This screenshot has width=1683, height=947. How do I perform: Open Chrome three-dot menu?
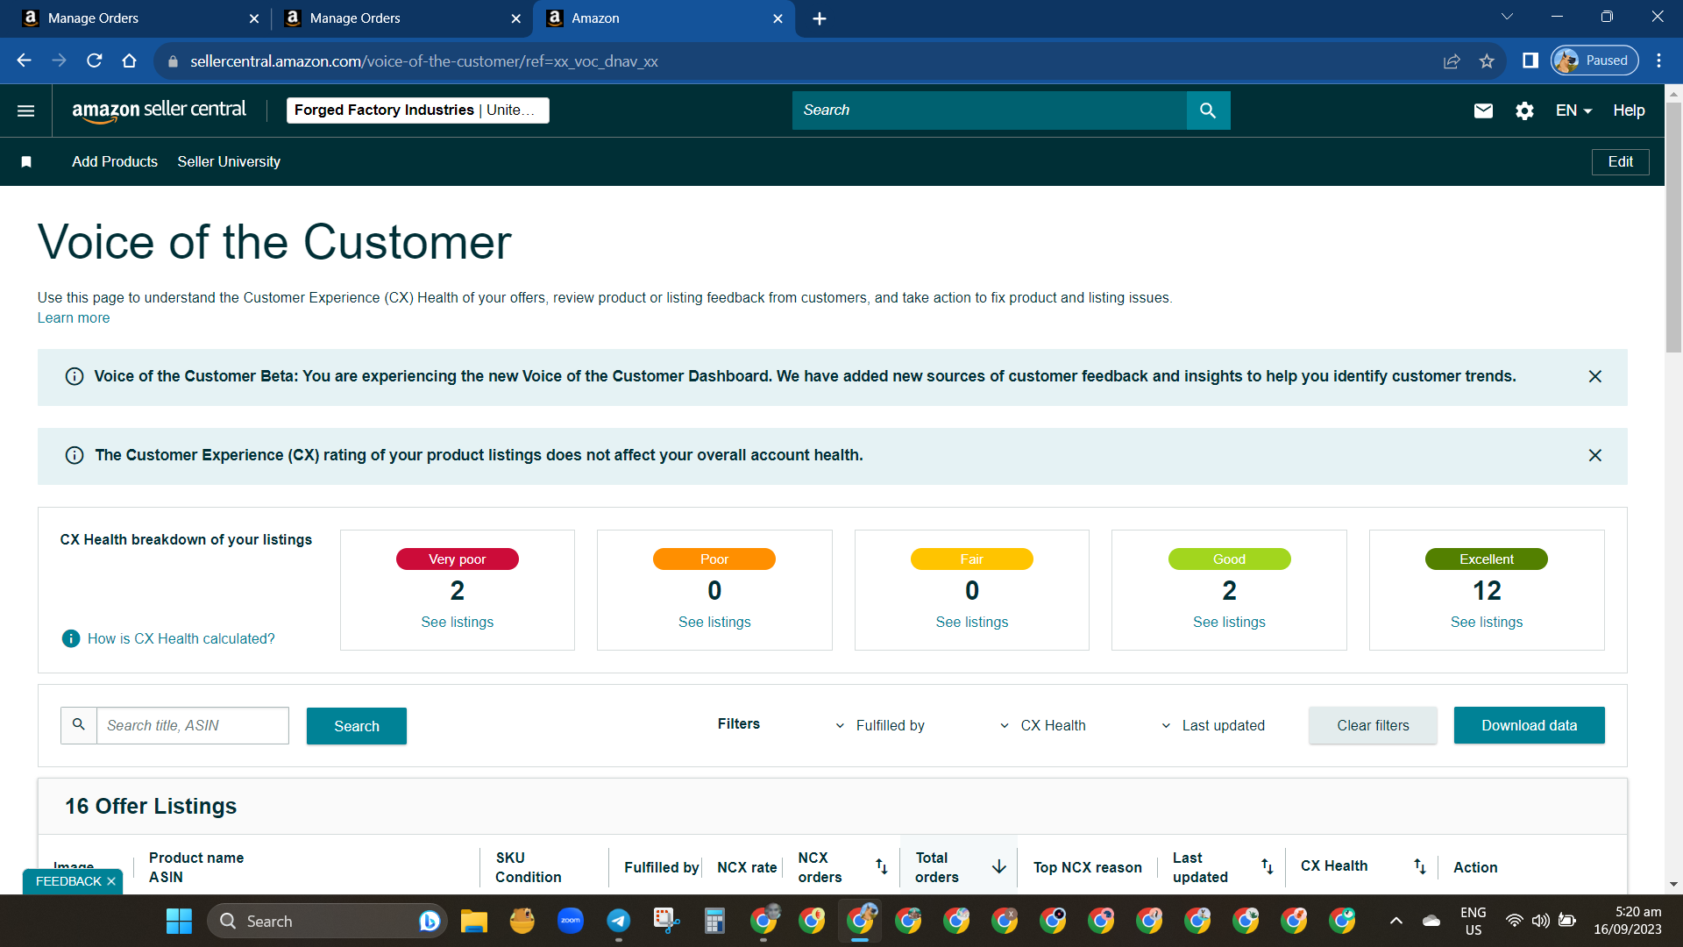pyautogui.click(x=1658, y=61)
